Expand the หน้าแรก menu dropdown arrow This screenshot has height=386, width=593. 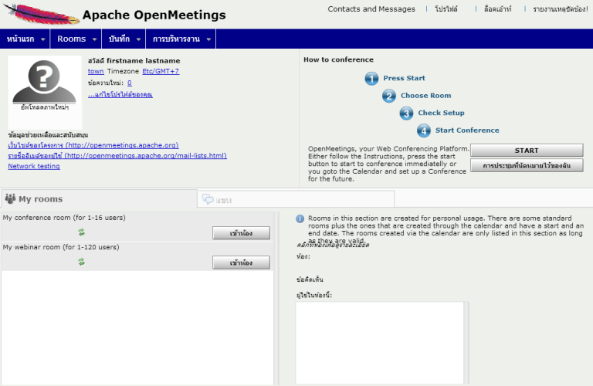click(x=42, y=39)
